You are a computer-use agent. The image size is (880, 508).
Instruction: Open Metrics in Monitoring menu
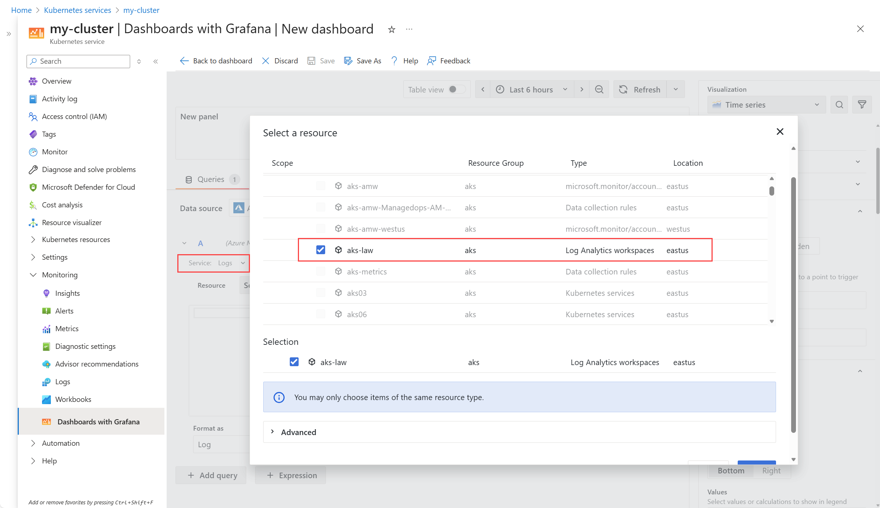point(67,329)
